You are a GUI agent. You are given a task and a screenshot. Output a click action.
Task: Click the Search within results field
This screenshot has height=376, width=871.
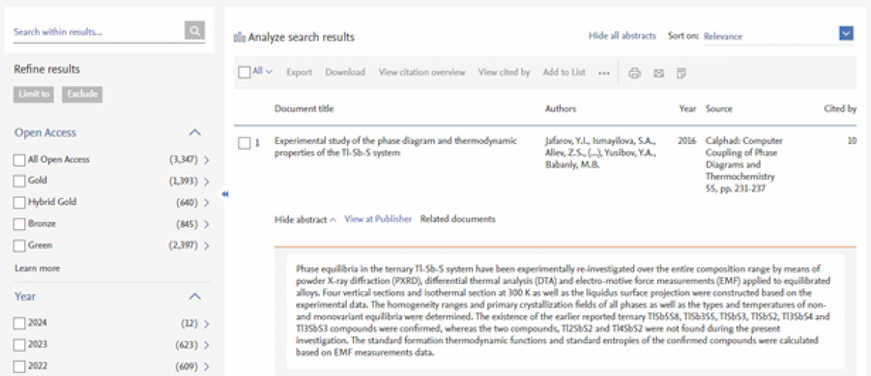click(98, 32)
